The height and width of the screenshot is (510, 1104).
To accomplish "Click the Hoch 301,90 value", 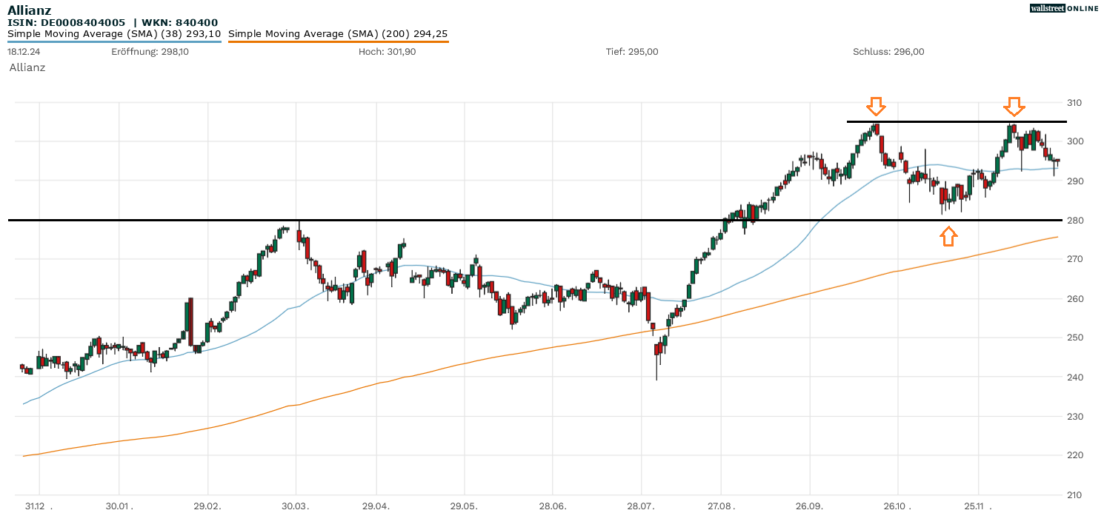I will (x=387, y=52).
